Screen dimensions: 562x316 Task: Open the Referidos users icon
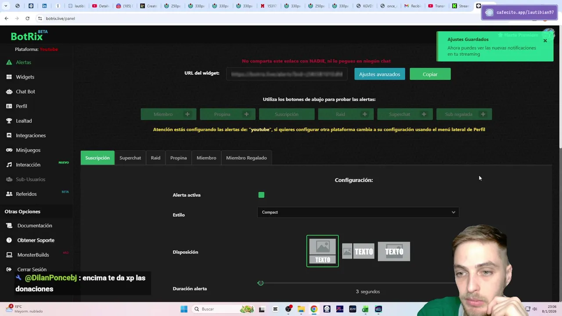point(9,194)
